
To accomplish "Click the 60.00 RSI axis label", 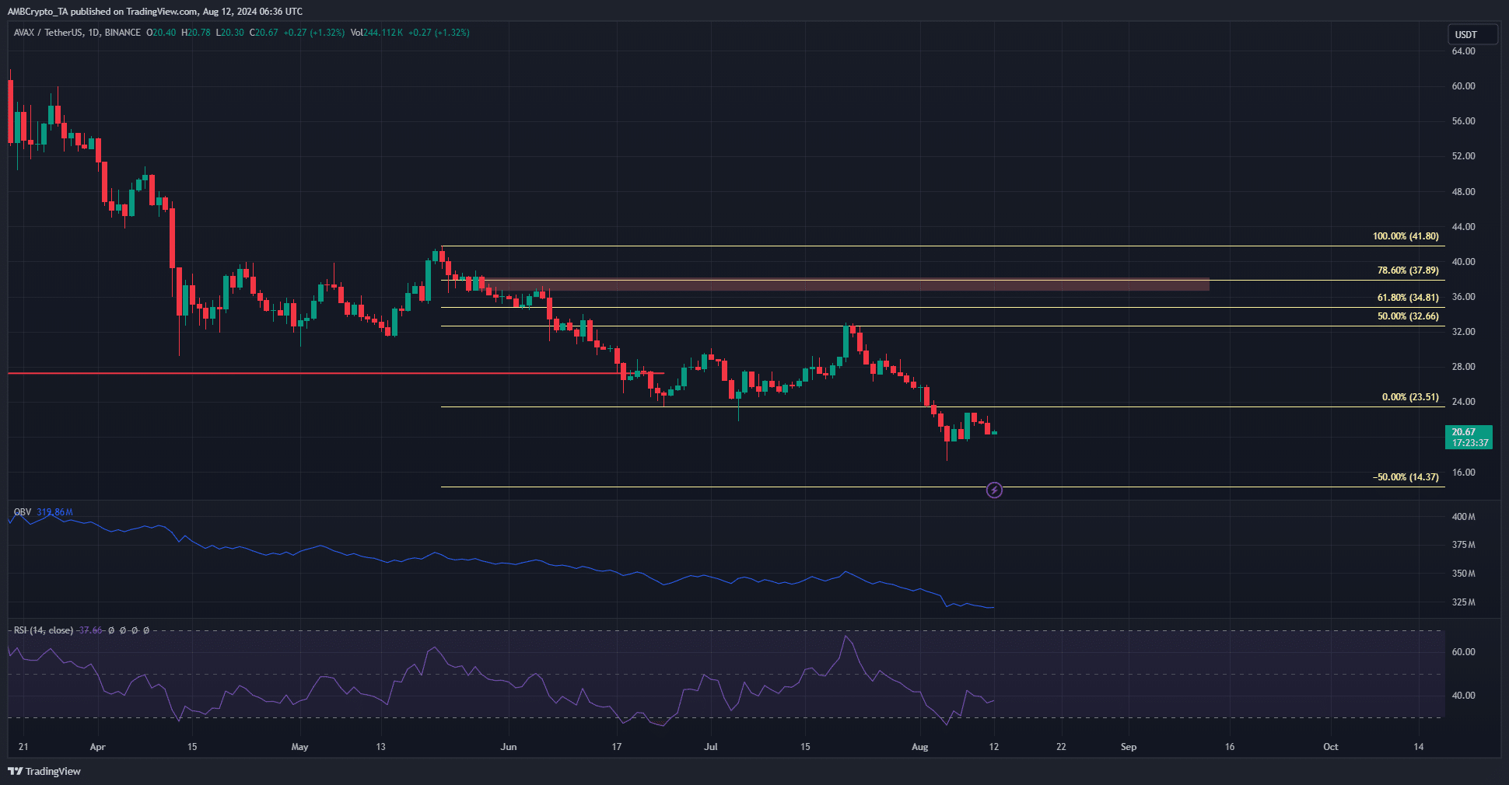I will coord(1463,652).
